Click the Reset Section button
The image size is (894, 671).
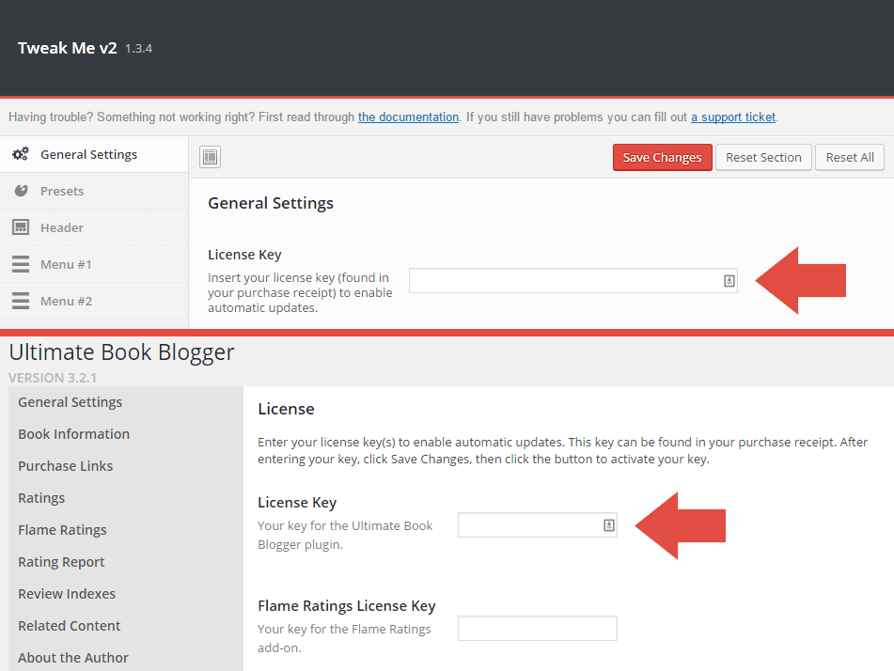coord(763,157)
